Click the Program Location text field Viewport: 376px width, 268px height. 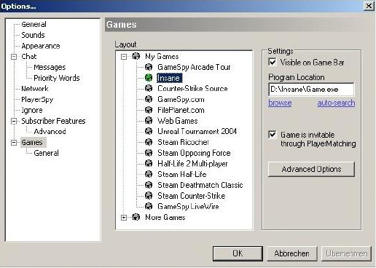click(x=311, y=90)
